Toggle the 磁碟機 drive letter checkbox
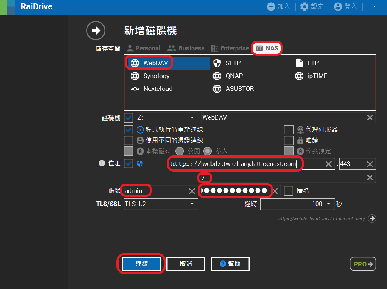 click(128, 117)
